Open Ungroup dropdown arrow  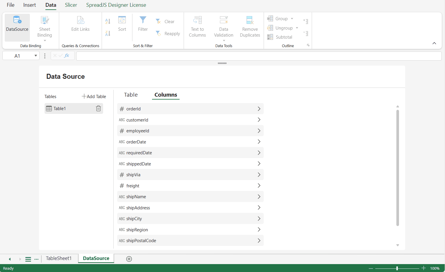click(297, 28)
